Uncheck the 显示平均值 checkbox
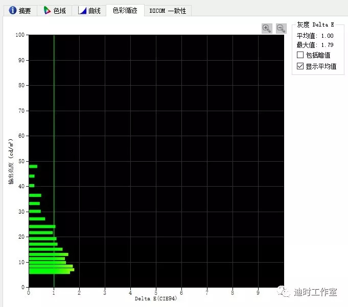348x307 pixels. (300, 66)
